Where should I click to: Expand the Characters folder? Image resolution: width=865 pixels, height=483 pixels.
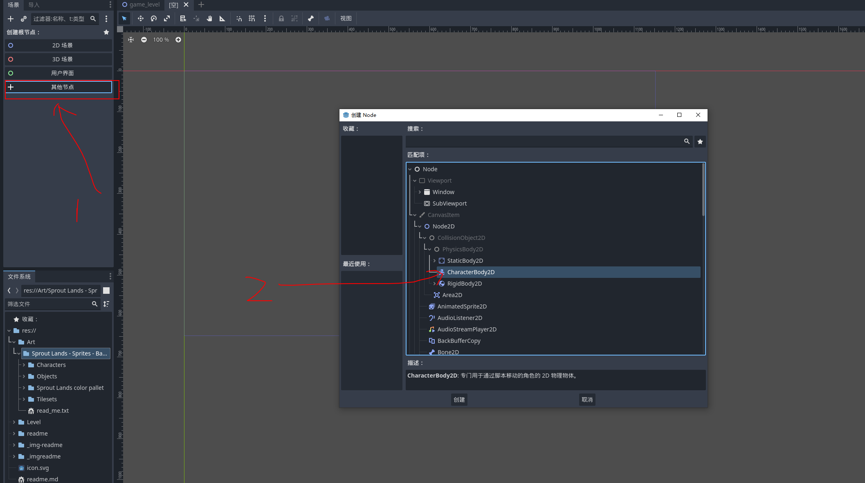tap(24, 365)
